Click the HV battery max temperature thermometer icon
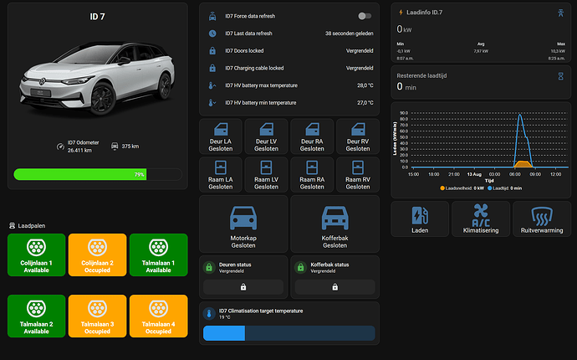This screenshot has width=577, height=360. (212, 85)
